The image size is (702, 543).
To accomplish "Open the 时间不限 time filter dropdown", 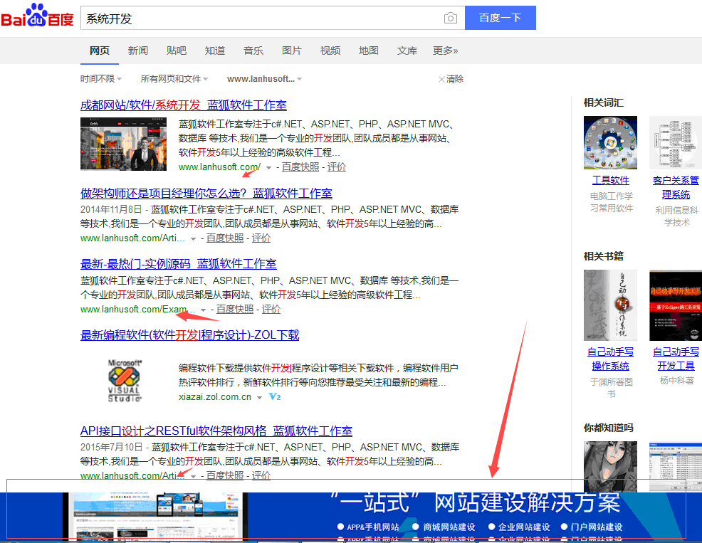I will (x=100, y=79).
